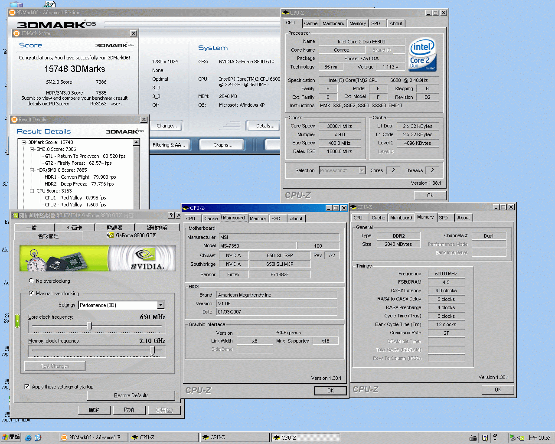Screen dimensions: 555x444
Task: Click the memory Frequency 500.0 MHz value
Action: pos(446,274)
